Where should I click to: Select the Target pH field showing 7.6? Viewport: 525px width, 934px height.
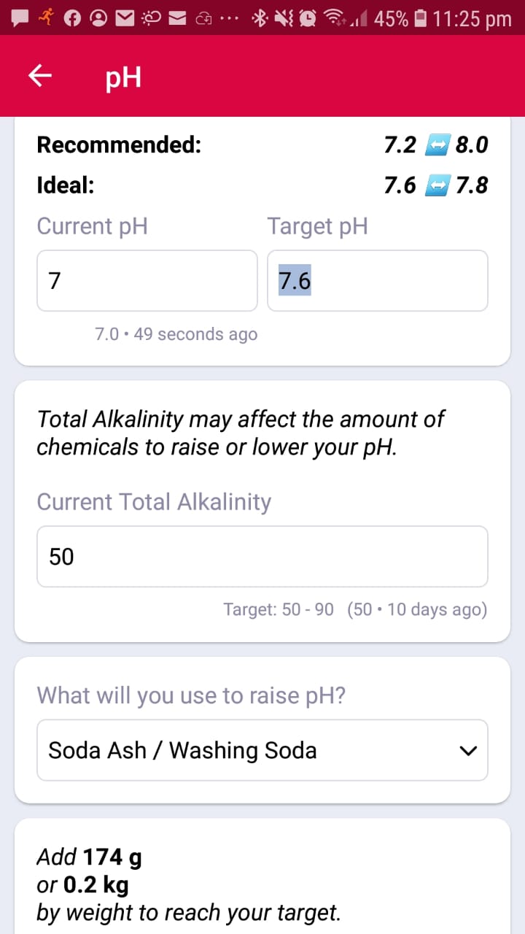[x=378, y=281]
